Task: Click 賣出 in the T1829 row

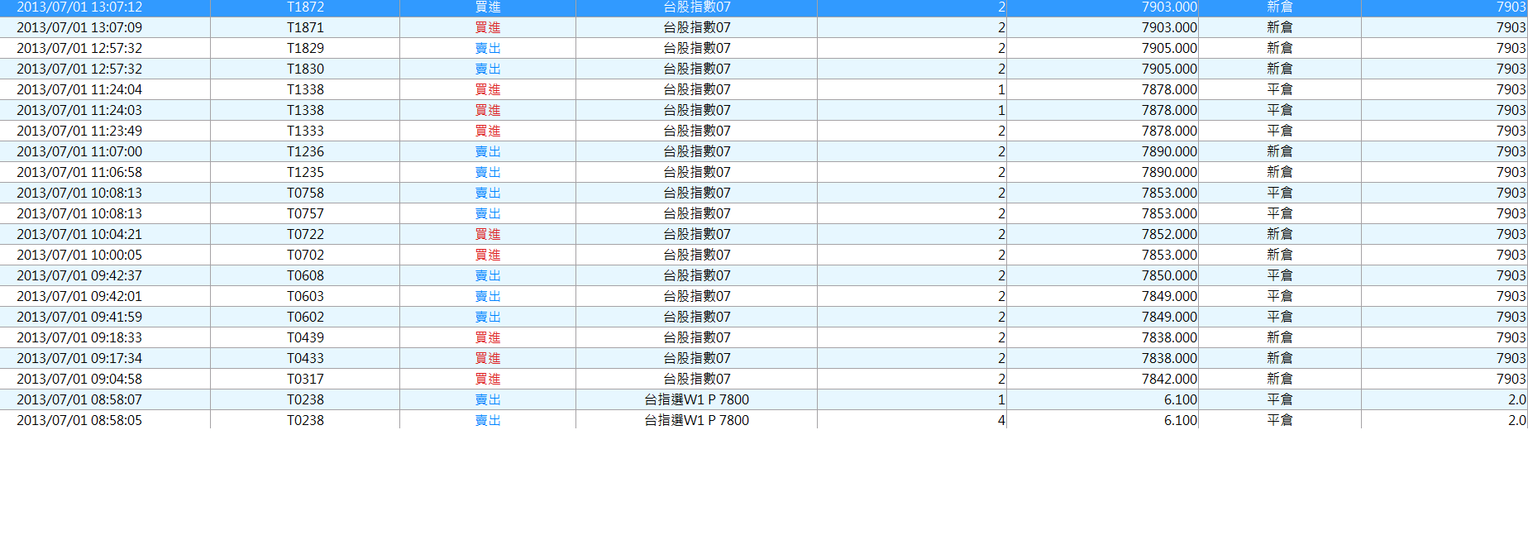Action: (x=488, y=48)
